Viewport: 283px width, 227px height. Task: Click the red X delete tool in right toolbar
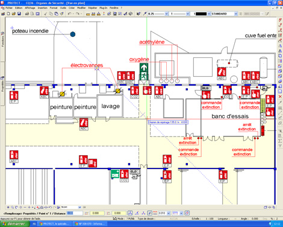click(x=280, y=97)
